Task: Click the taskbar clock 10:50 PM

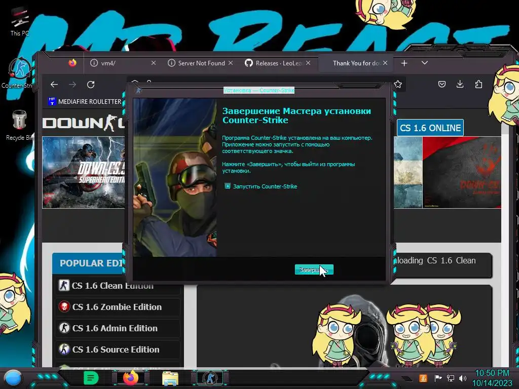Action: (x=492, y=378)
